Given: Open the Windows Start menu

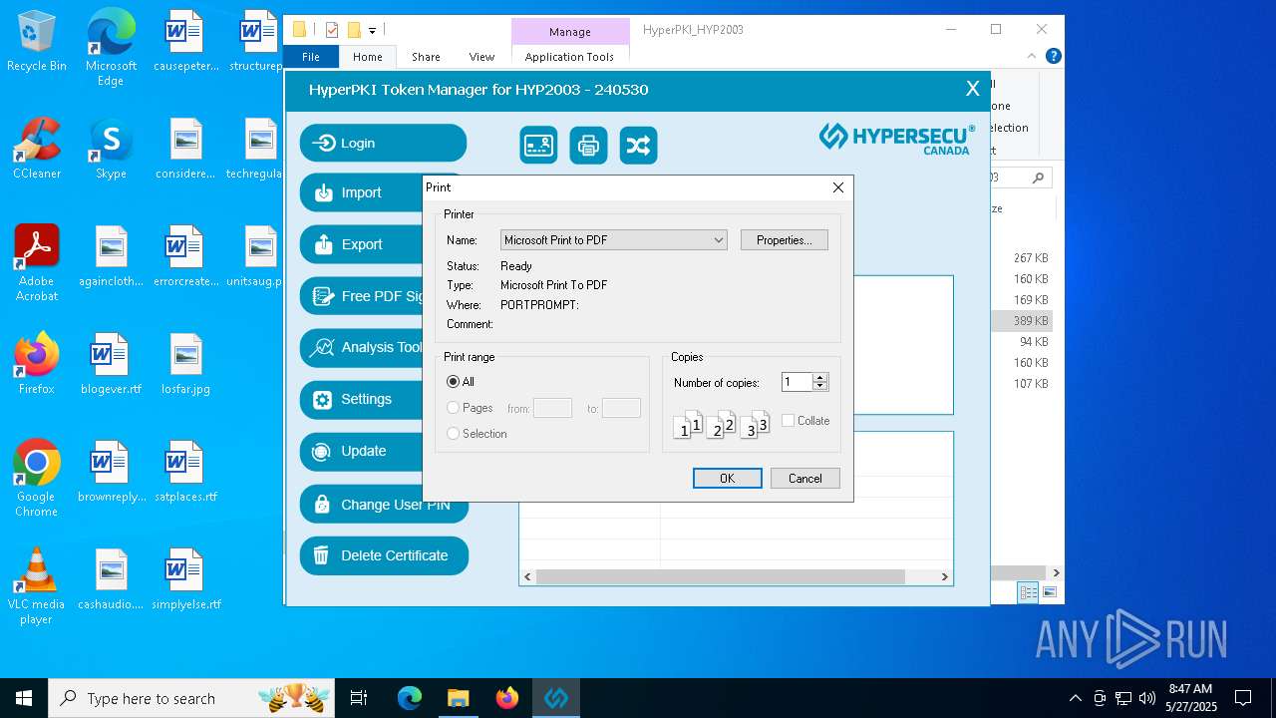Looking at the screenshot, I should coord(24,698).
